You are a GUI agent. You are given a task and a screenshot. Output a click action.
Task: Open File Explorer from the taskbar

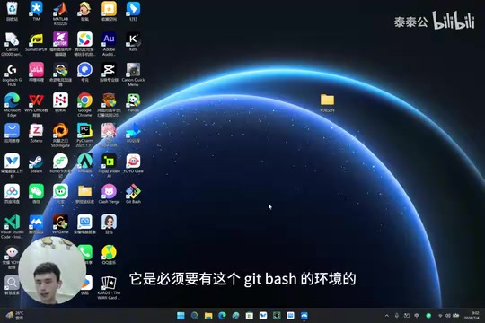208,316
